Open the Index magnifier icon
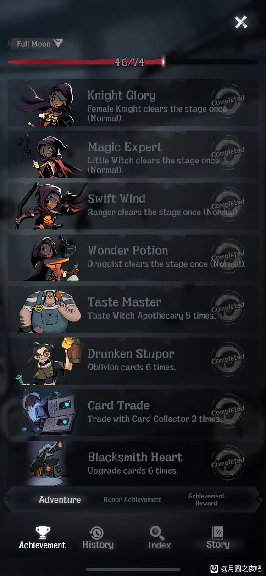 click(157, 533)
